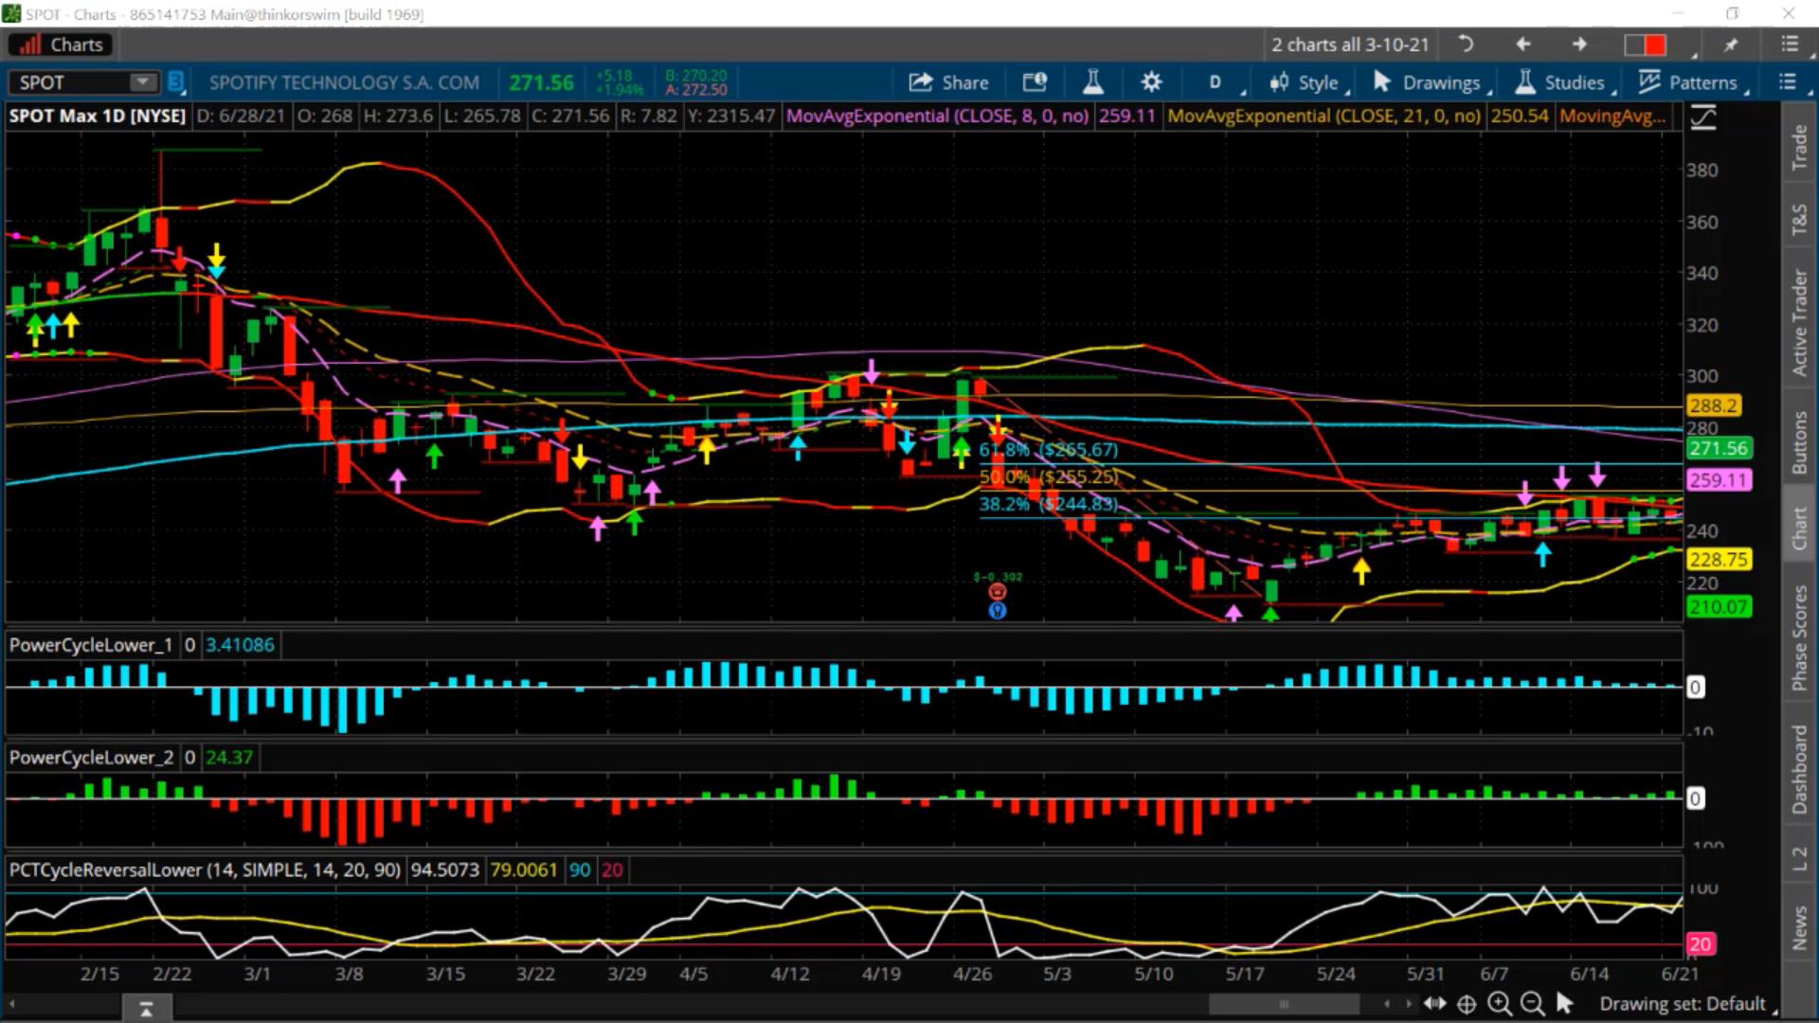Click the collapse panel tab at bottom

pos(146,1009)
